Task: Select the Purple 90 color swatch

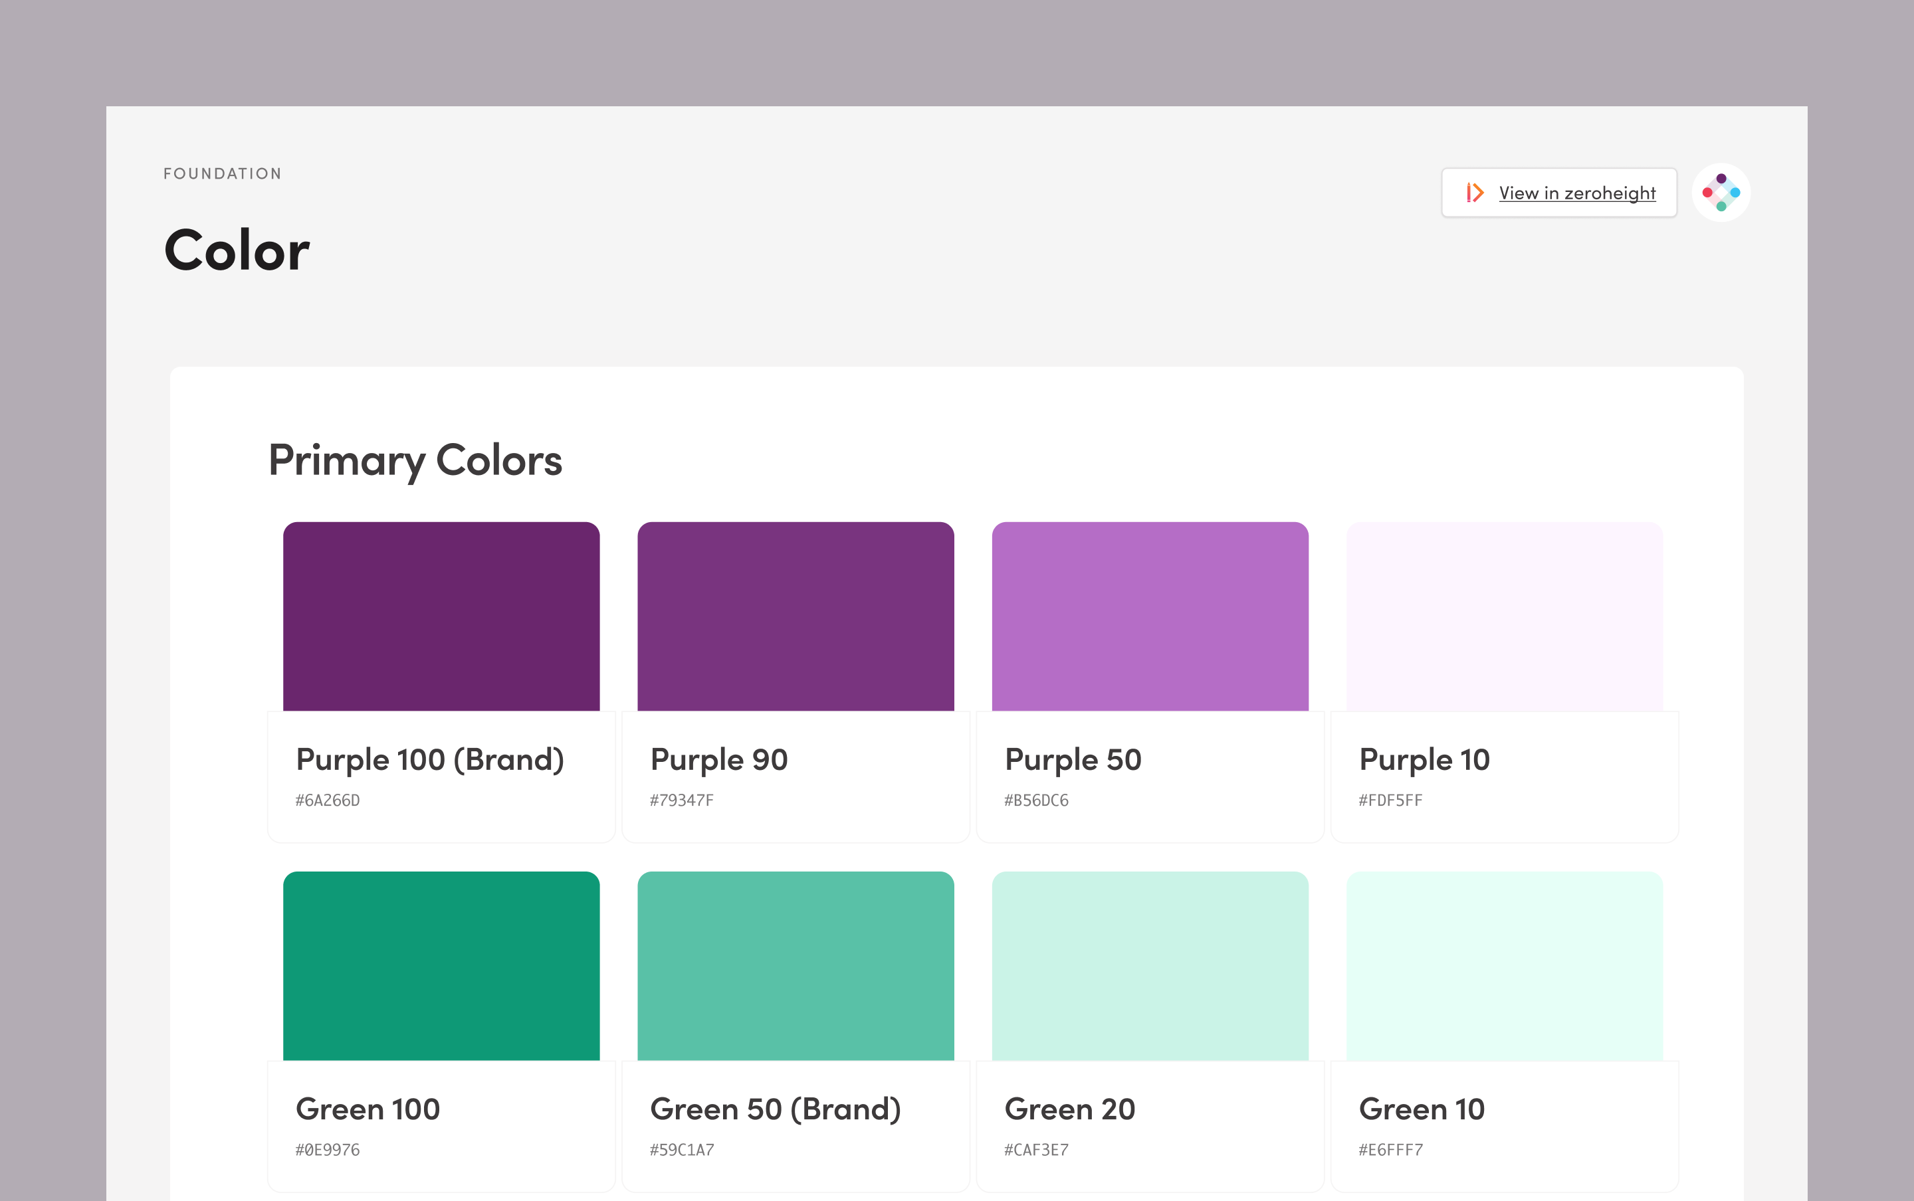Action: point(796,616)
